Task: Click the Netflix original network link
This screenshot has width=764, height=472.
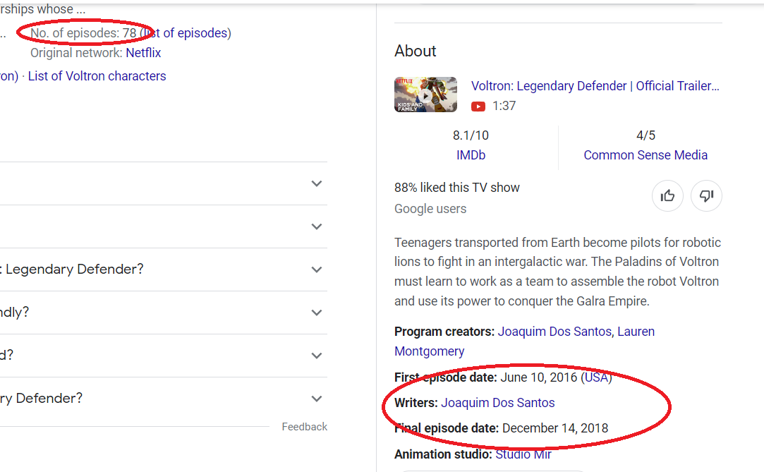Action: 143,53
